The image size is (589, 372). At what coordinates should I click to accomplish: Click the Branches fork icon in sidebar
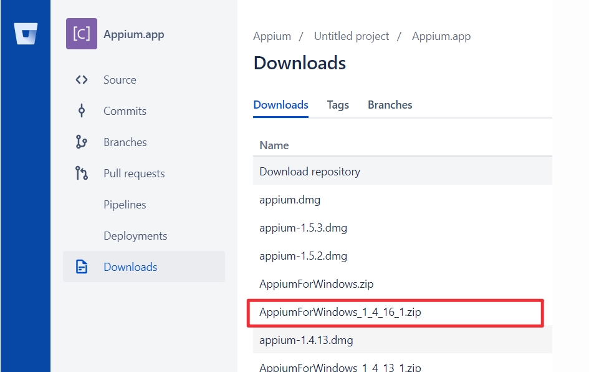[x=82, y=142]
